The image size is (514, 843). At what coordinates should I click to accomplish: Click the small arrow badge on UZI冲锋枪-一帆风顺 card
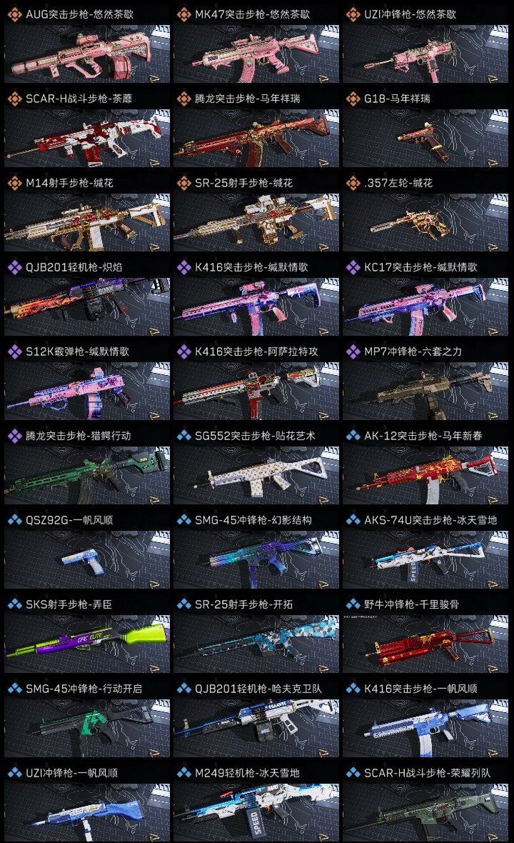click(x=154, y=837)
